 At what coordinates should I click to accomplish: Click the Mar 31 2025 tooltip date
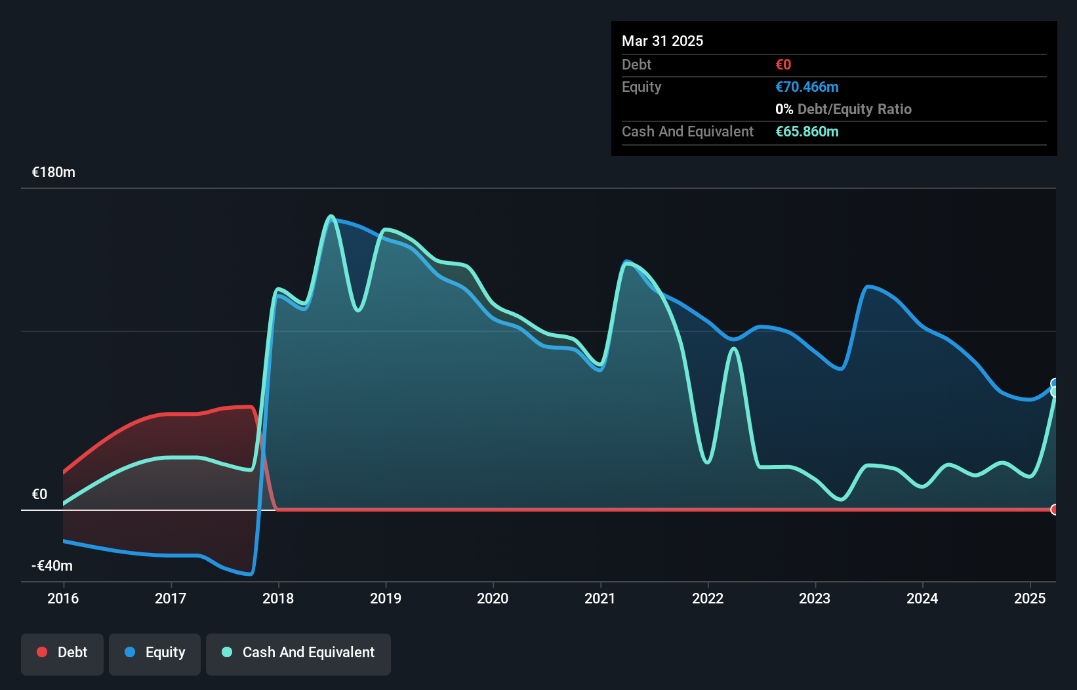[662, 41]
